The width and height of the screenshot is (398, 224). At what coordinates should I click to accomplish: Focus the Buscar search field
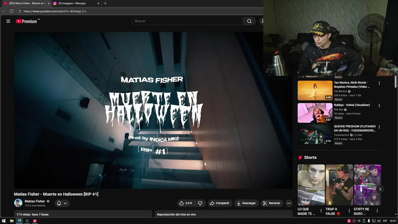187,21
